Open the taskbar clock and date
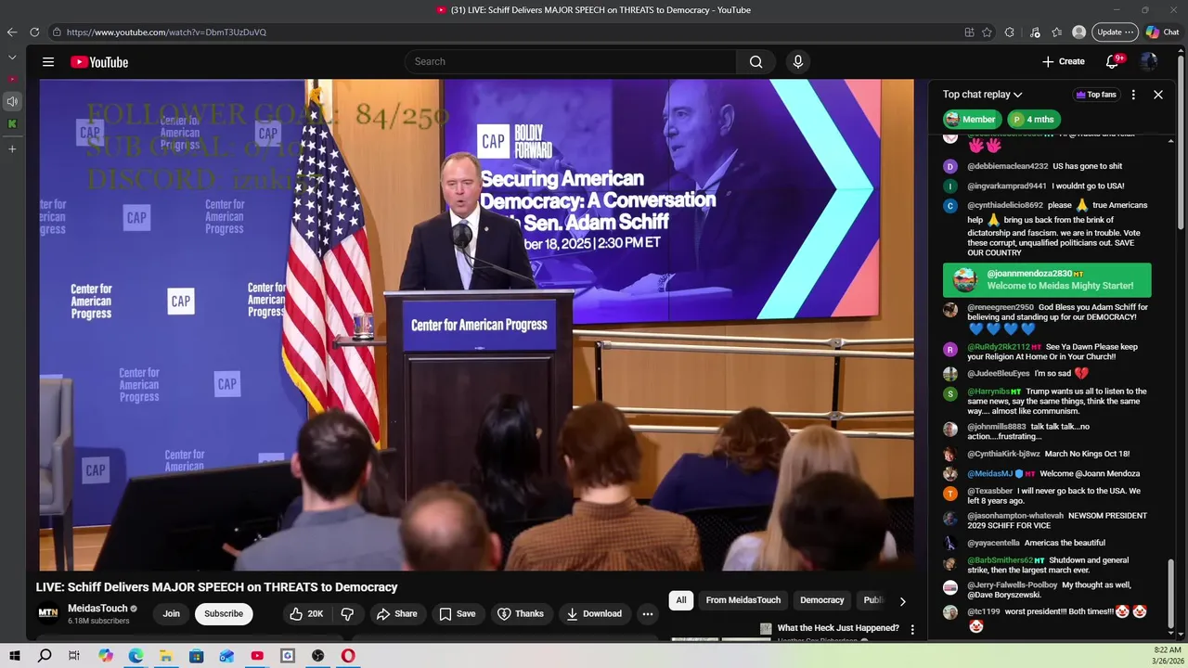 1167,656
